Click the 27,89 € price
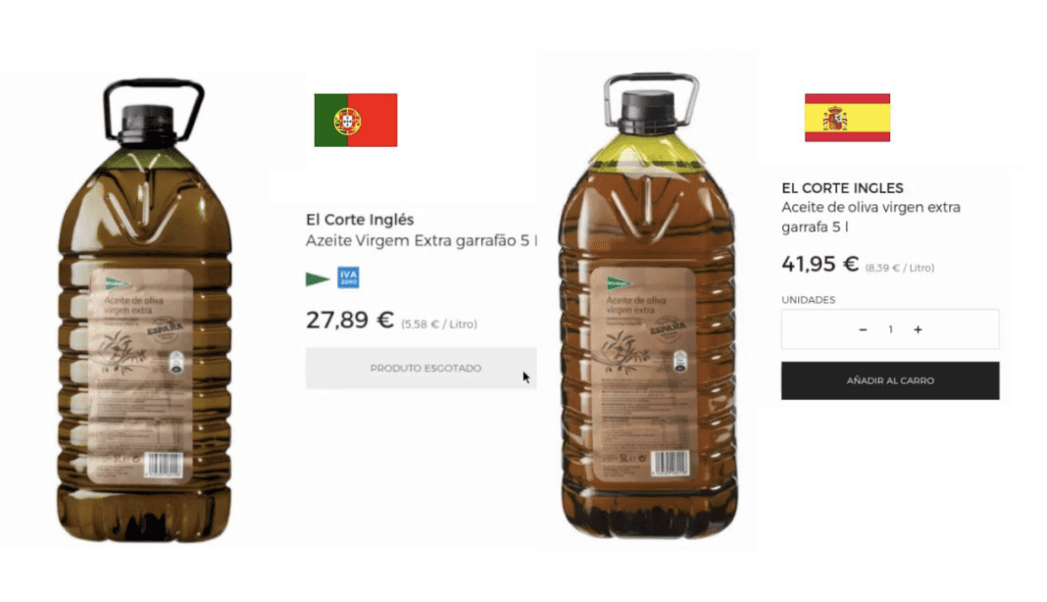Viewport: 1047px width, 602px height. 350,320
